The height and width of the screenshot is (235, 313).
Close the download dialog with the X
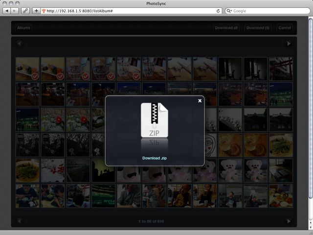(x=200, y=101)
